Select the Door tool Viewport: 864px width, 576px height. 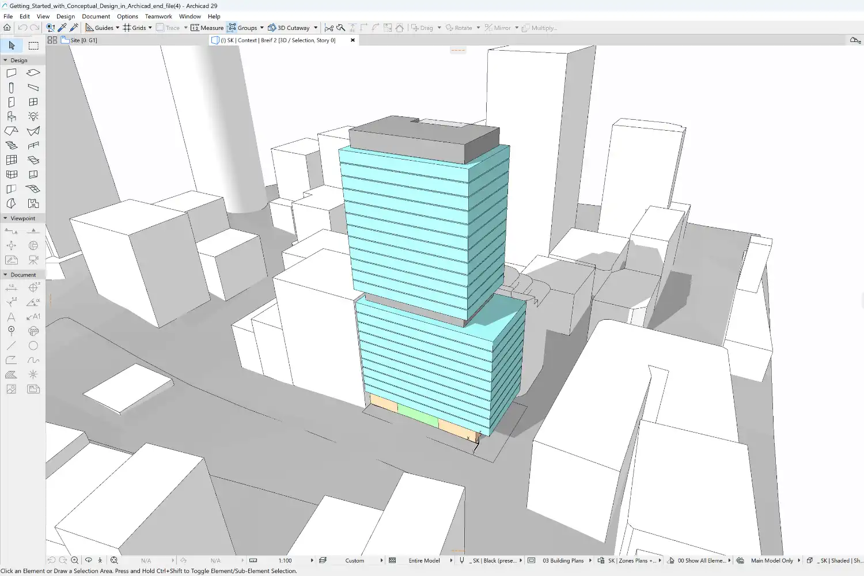point(12,102)
